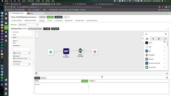Click the plus new-entity sidebar icon
This screenshot has width=171, height=96.
coord(6,18)
